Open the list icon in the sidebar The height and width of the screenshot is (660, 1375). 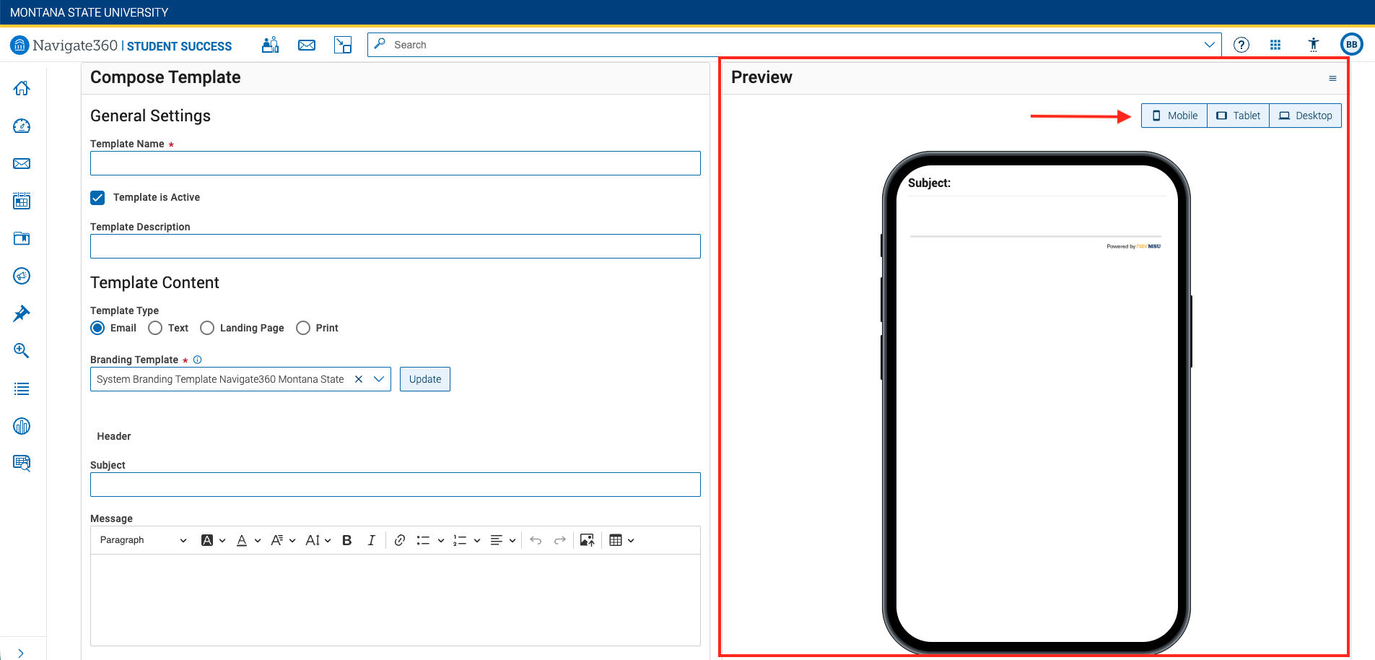[x=22, y=389]
